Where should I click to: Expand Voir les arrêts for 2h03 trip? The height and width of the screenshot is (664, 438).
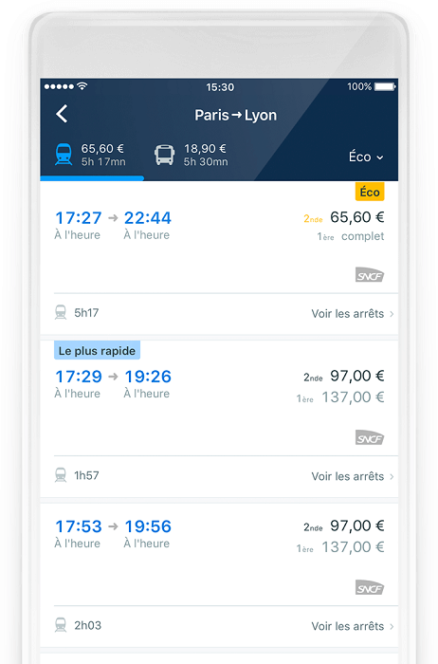[x=353, y=626]
